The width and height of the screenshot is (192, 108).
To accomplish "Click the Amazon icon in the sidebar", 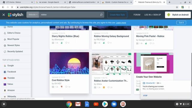I will [5, 91].
